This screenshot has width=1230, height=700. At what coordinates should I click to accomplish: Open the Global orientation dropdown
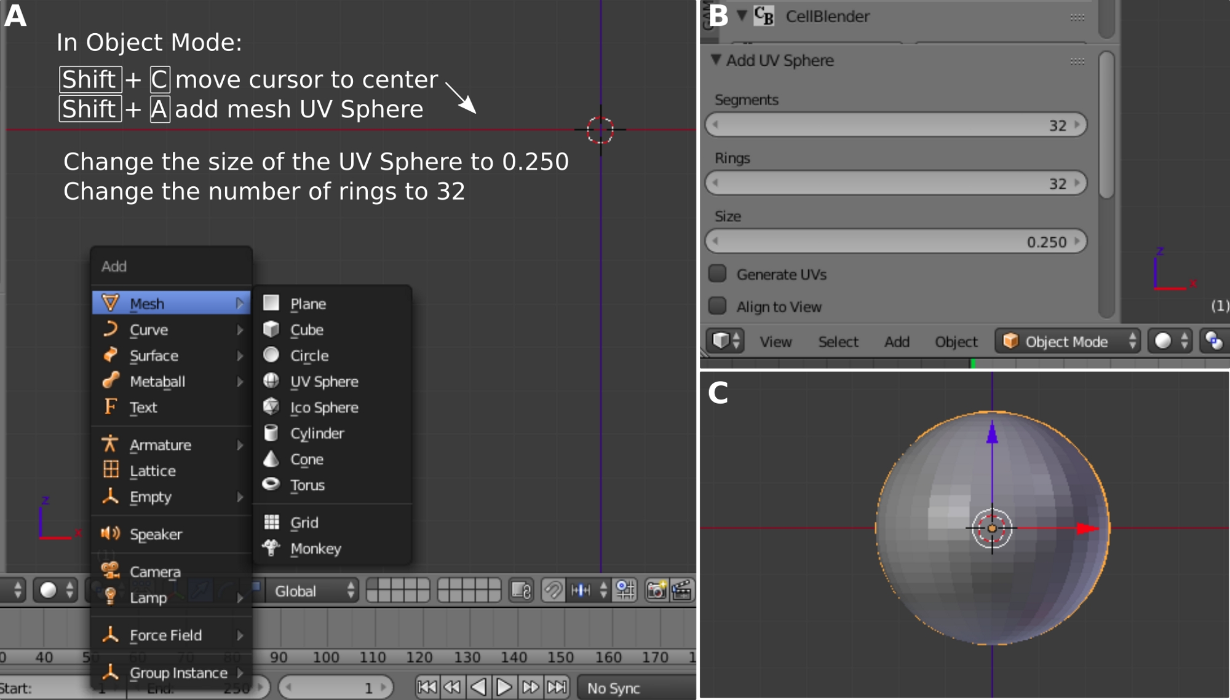click(313, 591)
